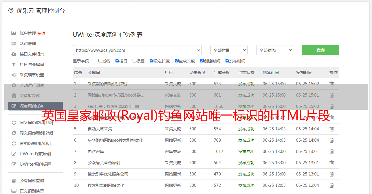
Task: Uncheck the 发布时间 checkbox
Action: click(227, 61)
